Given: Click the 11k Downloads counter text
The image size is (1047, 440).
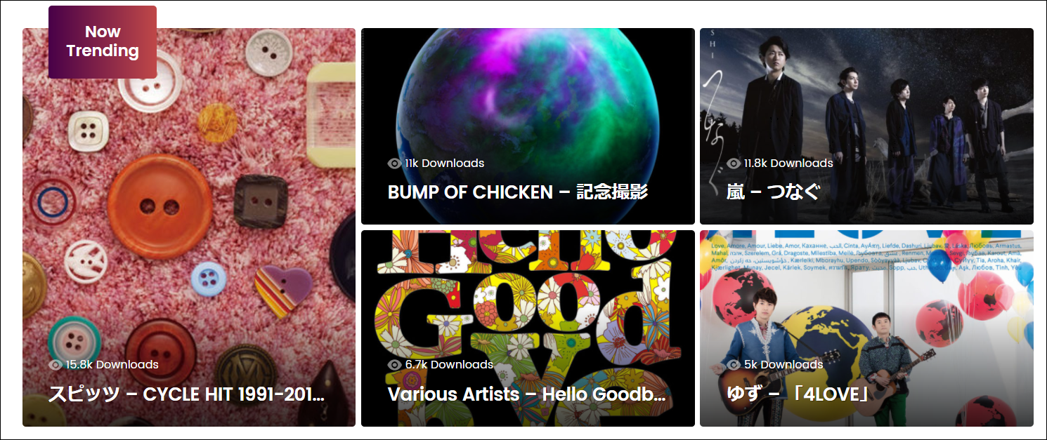Looking at the screenshot, I should (x=445, y=164).
